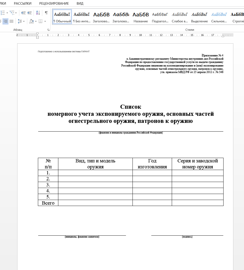Open the line spacing dropdown
The image size is (244, 270).
(x=21, y=21)
